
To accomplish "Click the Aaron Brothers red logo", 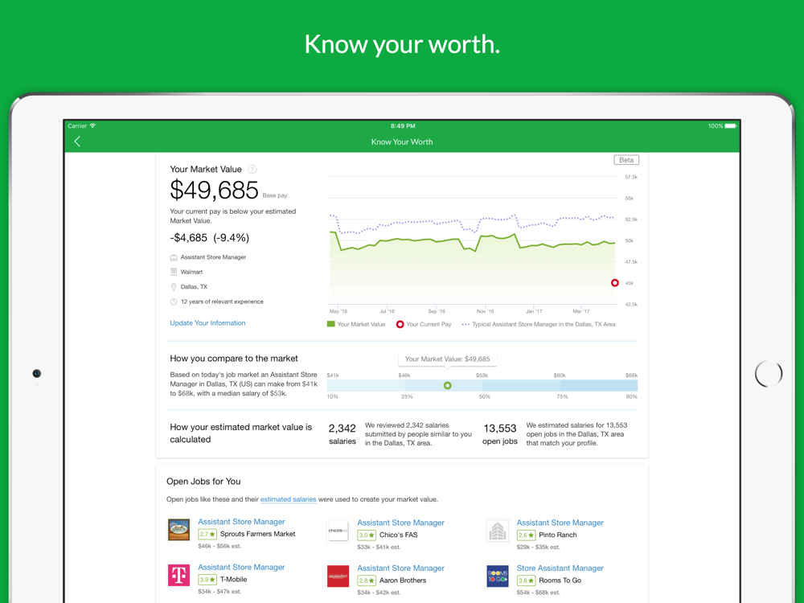I will pyautogui.click(x=338, y=576).
